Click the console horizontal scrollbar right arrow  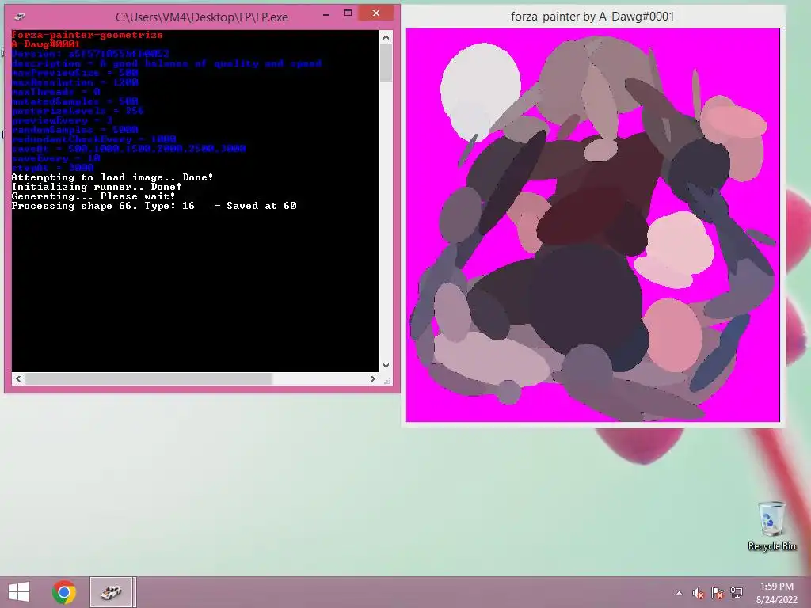point(373,379)
